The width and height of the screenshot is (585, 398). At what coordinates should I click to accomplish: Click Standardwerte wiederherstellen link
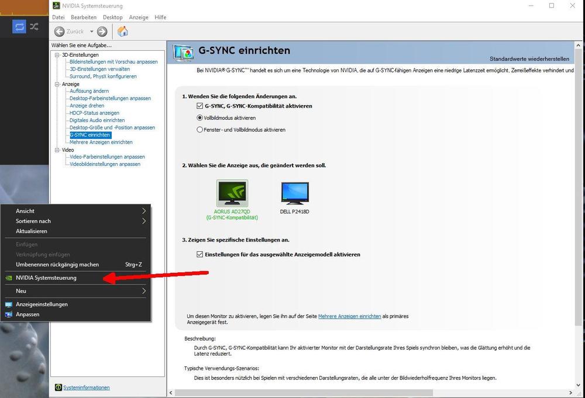coord(529,59)
